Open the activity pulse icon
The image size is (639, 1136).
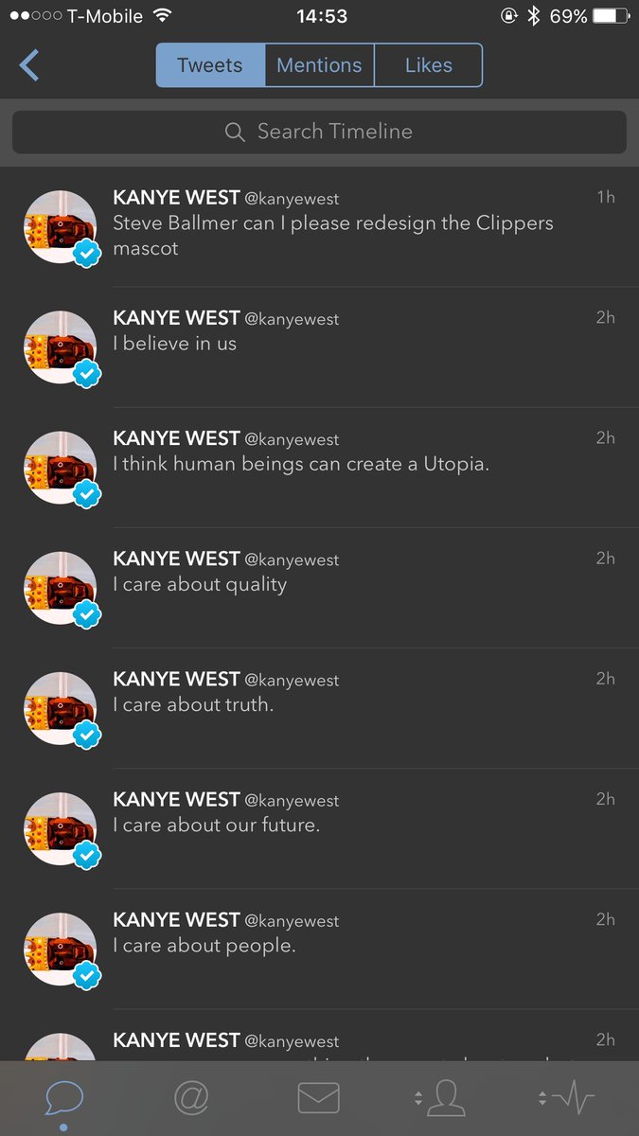coord(573,1098)
